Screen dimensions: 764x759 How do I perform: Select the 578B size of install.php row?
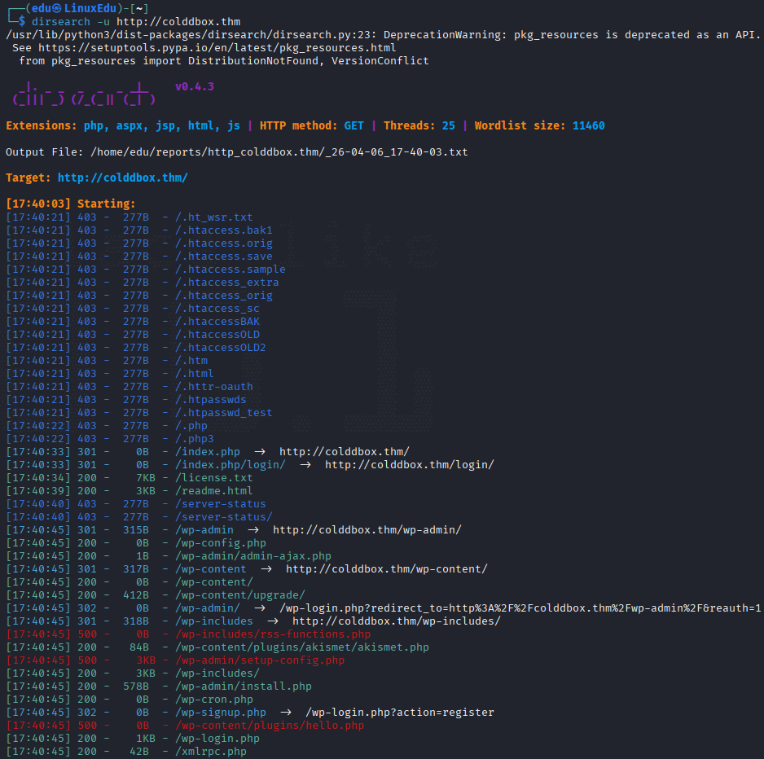(136, 687)
